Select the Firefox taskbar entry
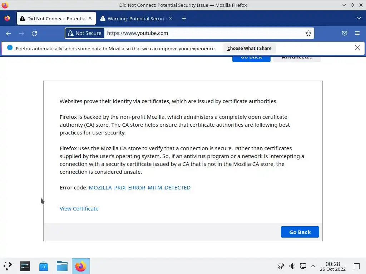The image size is (366, 274). (x=81, y=266)
